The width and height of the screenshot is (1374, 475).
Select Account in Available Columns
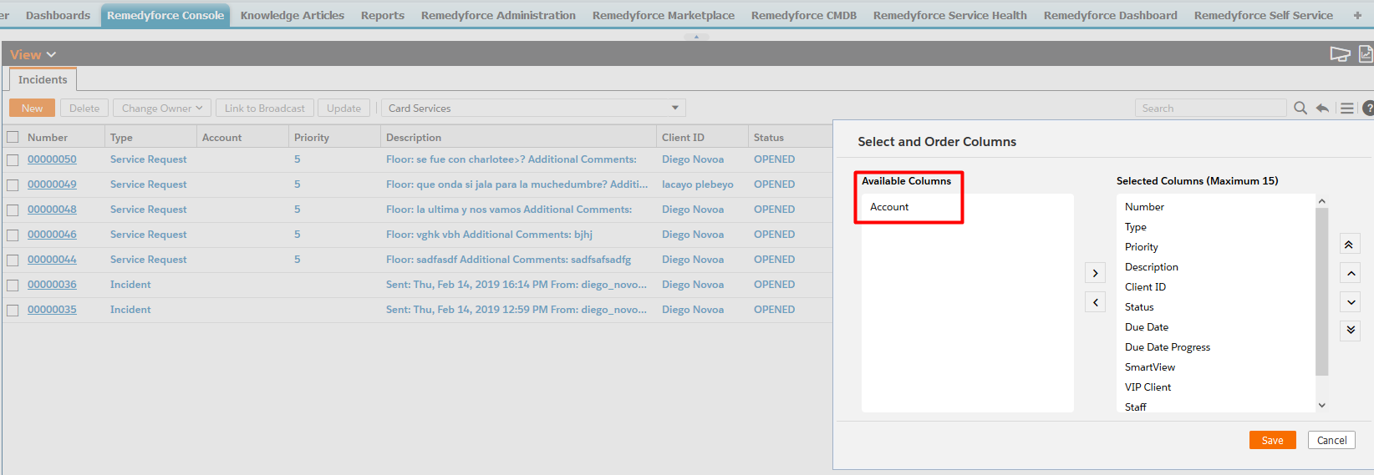tap(889, 207)
